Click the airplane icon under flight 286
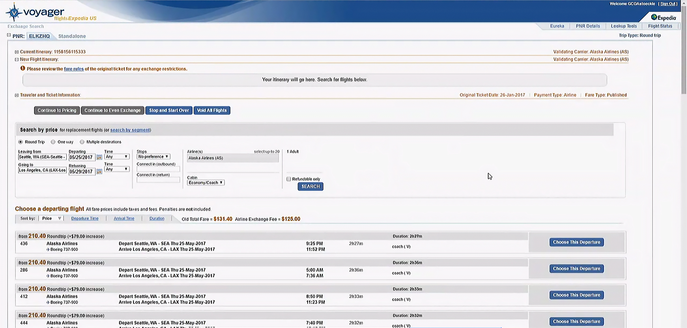The image size is (687, 328). pyautogui.click(x=48, y=276)
